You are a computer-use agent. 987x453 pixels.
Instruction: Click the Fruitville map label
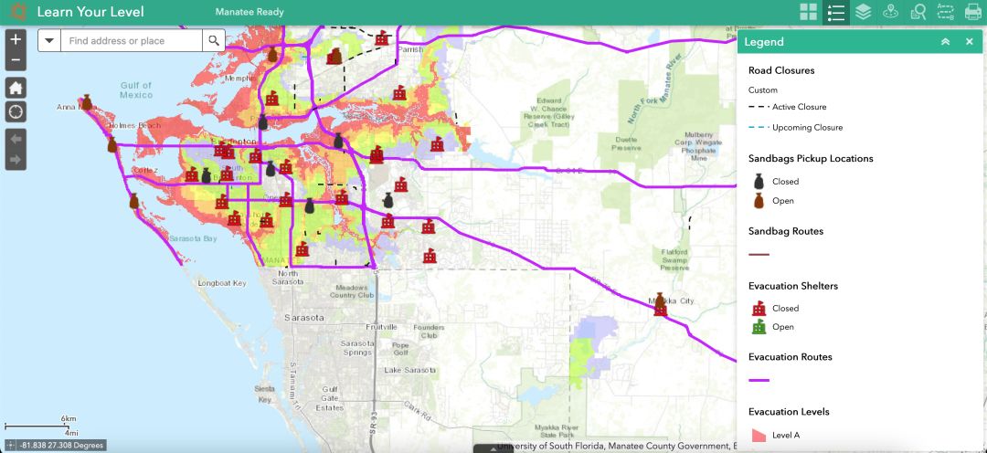click(381, 327)
